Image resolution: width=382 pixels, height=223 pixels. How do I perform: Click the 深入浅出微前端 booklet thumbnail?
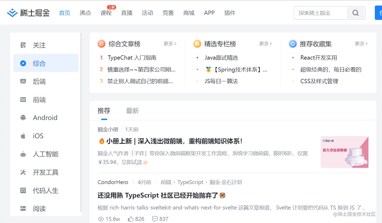[x=344, y=152]
